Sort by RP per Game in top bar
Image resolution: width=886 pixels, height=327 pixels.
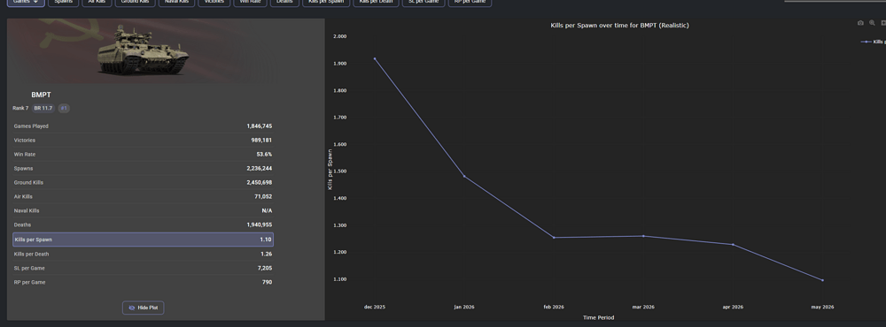pos(470,2)
